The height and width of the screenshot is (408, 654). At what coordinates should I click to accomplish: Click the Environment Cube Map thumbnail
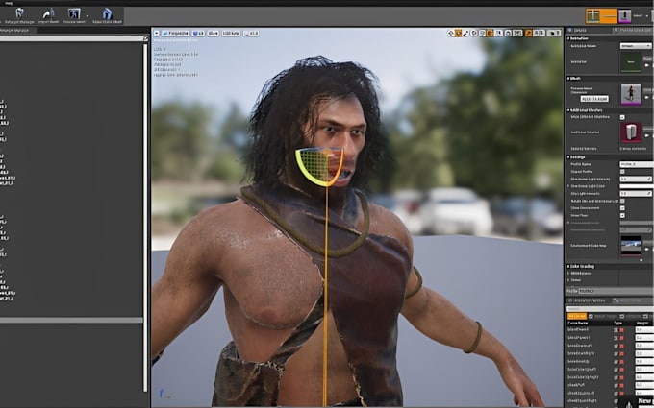click(x=631, y=246)
